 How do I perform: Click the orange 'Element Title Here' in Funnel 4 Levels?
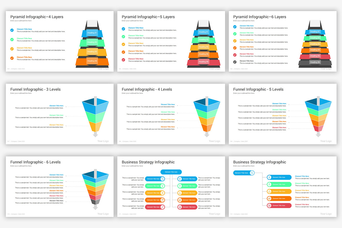pyautogui.click(x=168, y=127)
